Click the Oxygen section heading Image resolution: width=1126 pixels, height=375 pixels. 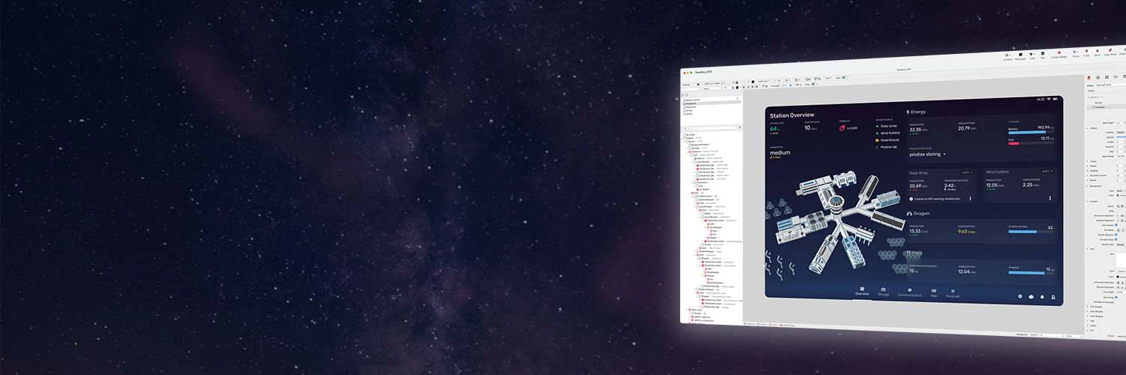(919, 214)
